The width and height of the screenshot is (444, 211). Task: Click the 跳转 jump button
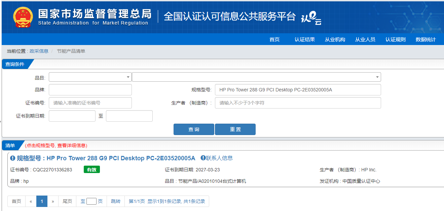116,201
